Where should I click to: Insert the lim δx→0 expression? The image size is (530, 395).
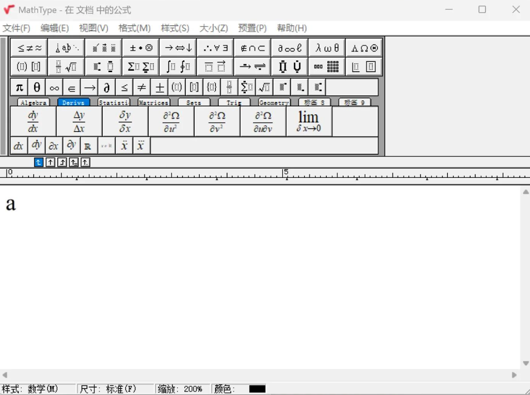point(309,122)
